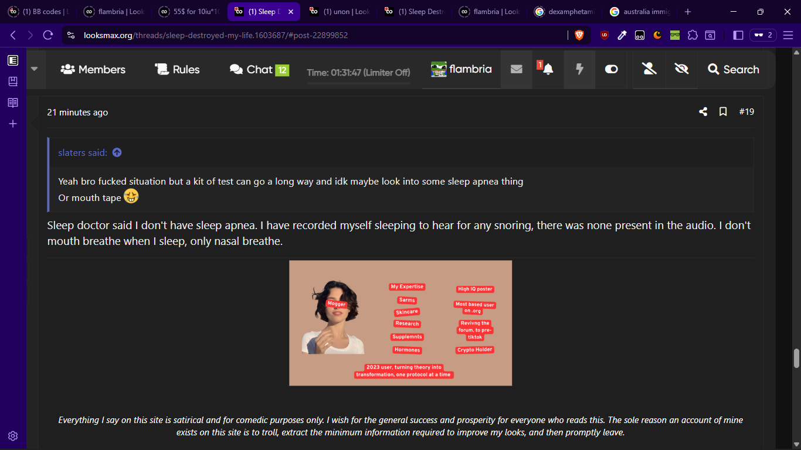Share post #19
The height and width of the screenshot is (450, 801).
pyautogui.click(x=703, y=112)
